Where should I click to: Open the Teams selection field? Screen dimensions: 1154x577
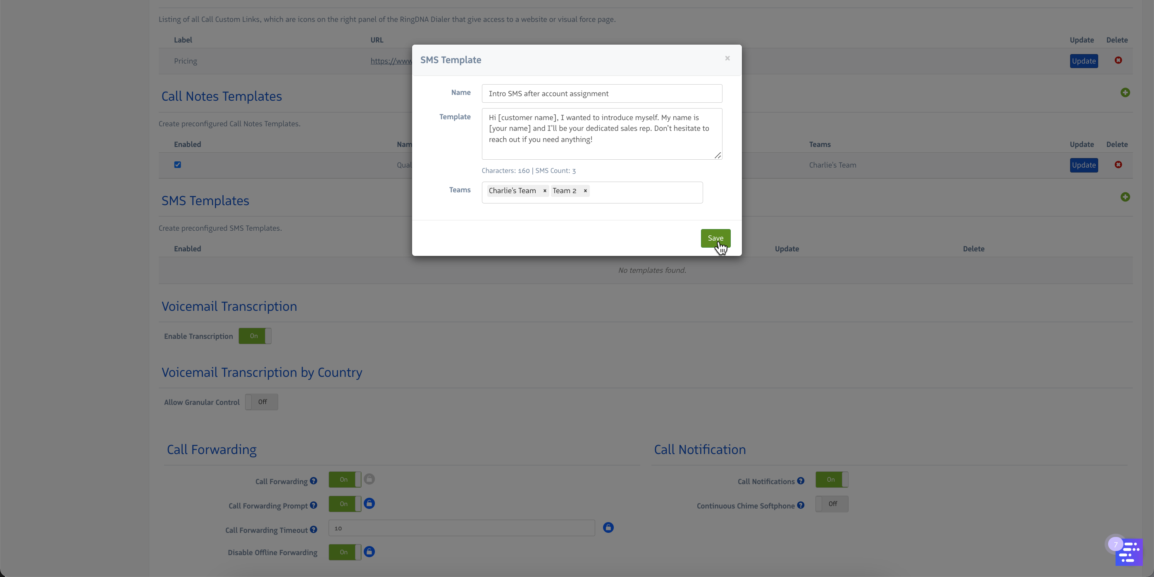click(592, 192)
